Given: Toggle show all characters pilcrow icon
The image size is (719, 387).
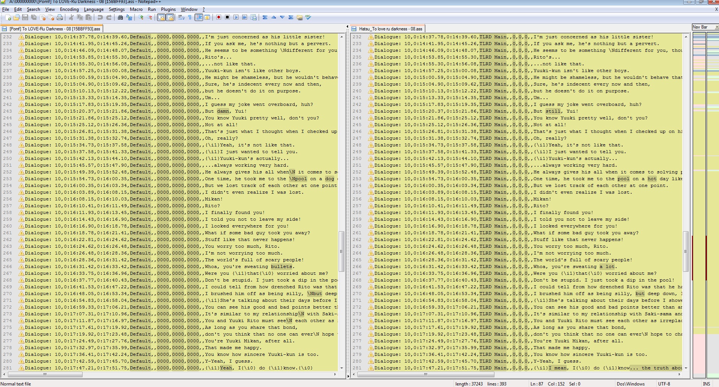Looking at the screenshot, I should [x=190, y=17].
